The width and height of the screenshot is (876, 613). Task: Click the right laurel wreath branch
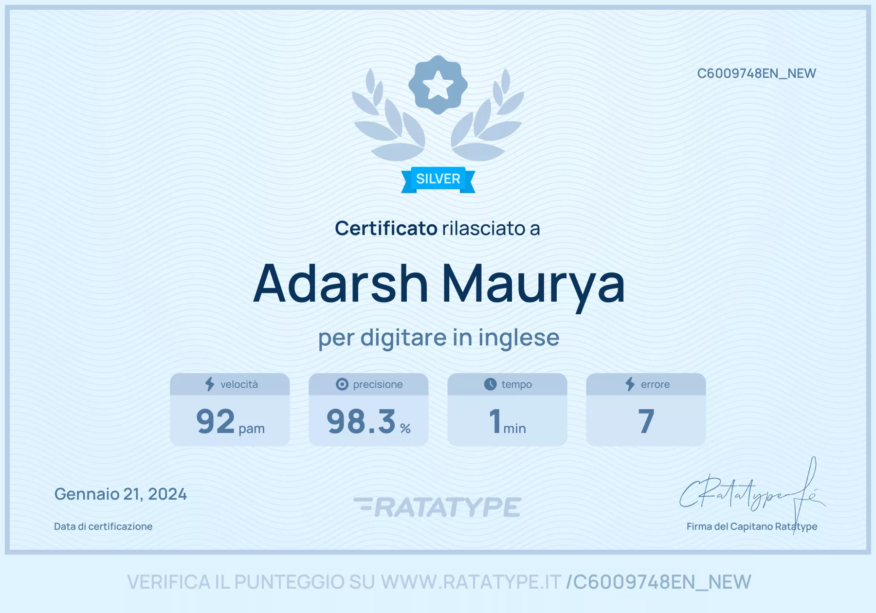tap(488, 116)
